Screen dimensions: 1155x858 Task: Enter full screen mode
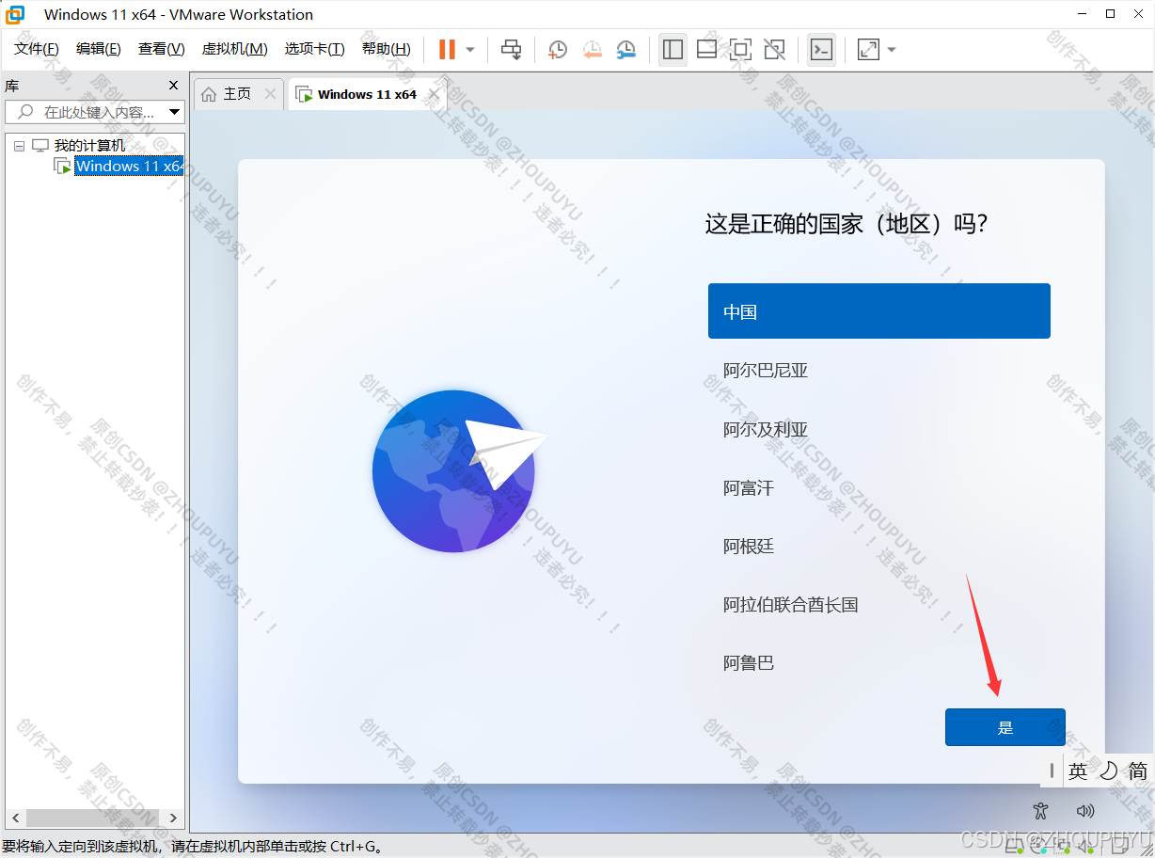(x=740, y=50)
